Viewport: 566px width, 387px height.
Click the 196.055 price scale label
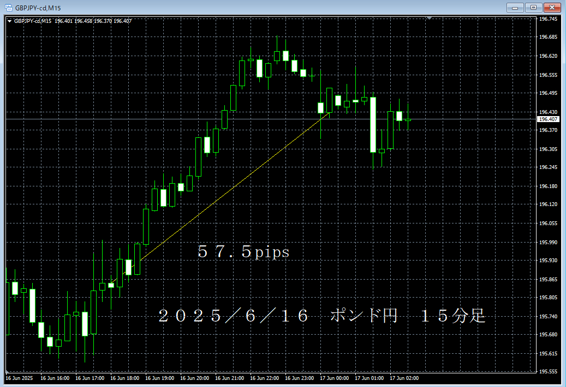pyautogui.click(x=548, y=223)
